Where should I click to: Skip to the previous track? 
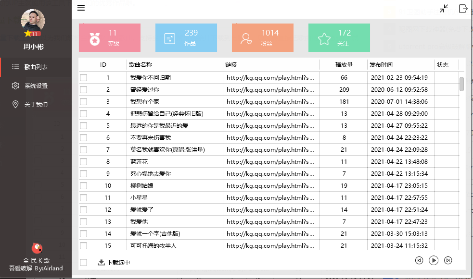(419, 260)
